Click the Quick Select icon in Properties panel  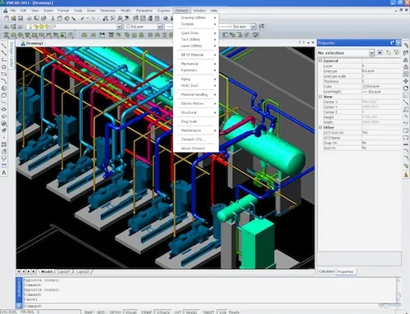point(397,52)
